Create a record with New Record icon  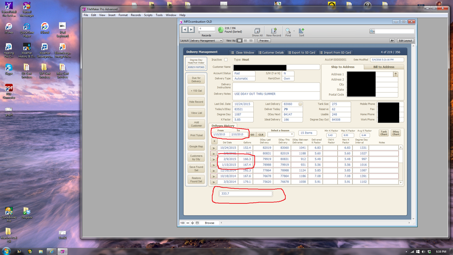click(273, 31)
